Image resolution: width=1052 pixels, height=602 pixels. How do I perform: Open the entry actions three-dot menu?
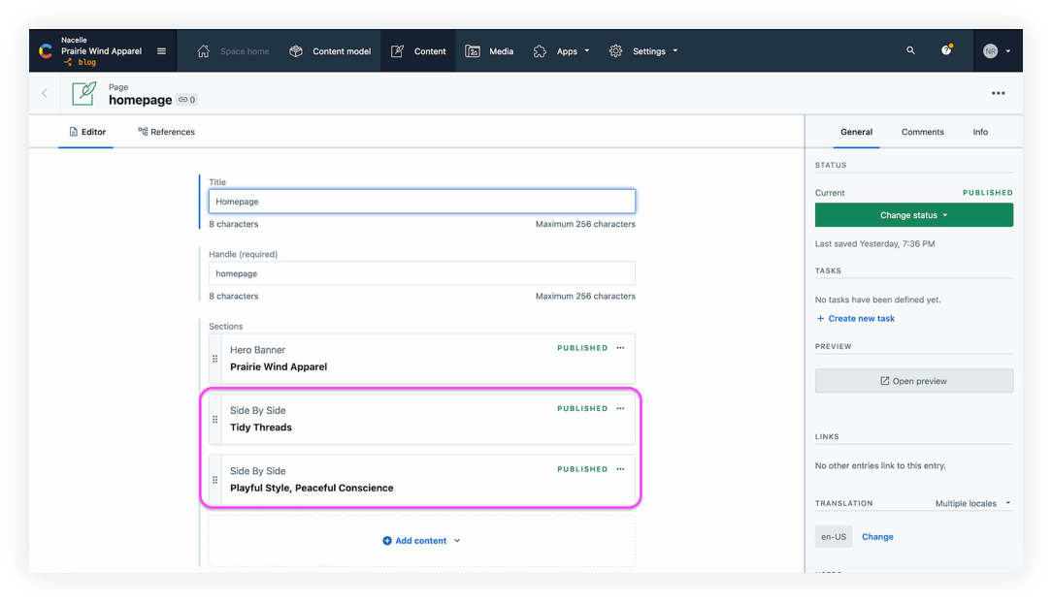click(x=999, y=93)
